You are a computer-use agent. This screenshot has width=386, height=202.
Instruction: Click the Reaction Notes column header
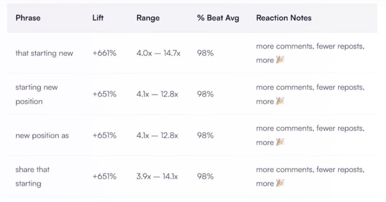click(283, 18)
